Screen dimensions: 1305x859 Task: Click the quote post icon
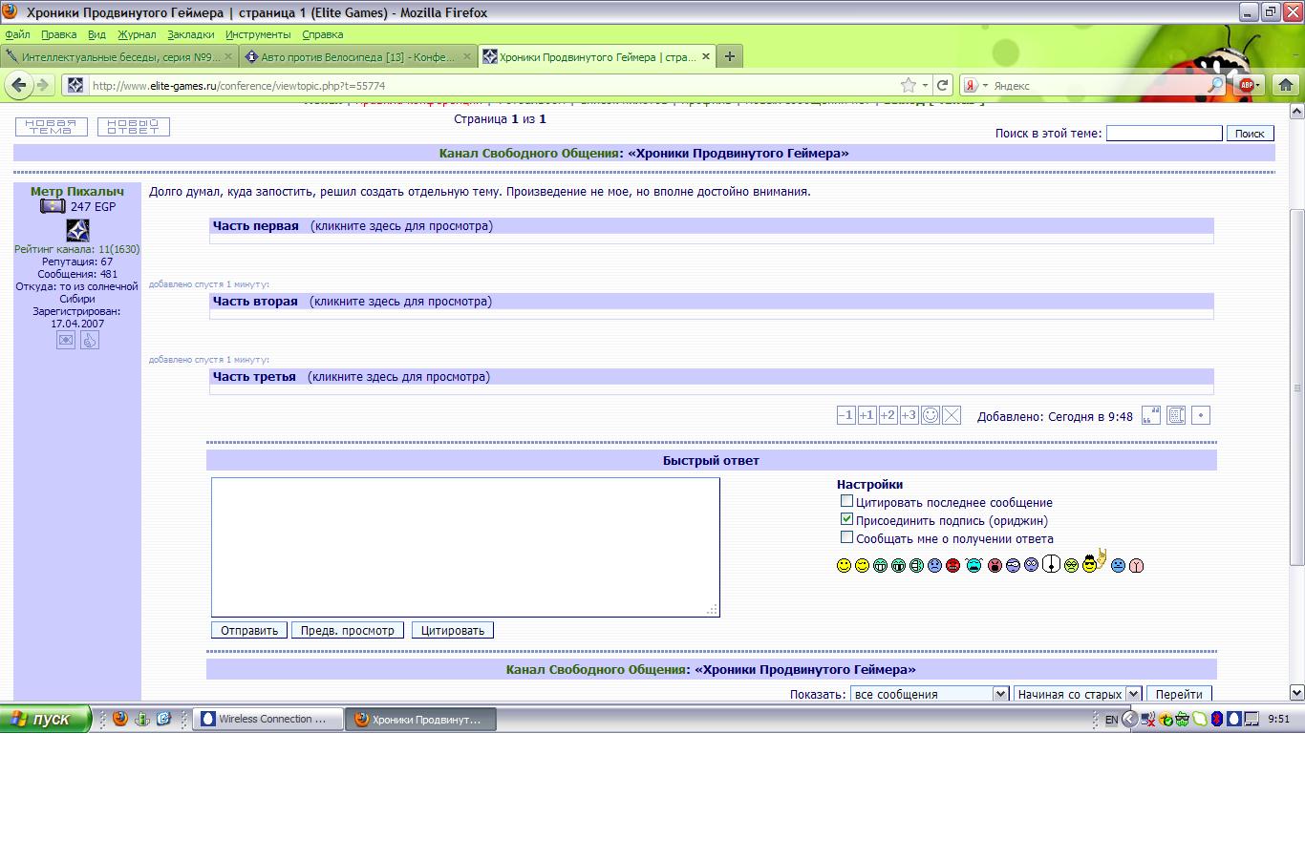click(x=1151, y=415)
